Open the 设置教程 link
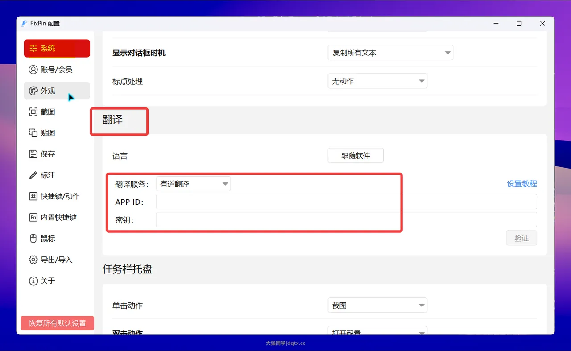 pyautogui.click(x=521, y=184)
